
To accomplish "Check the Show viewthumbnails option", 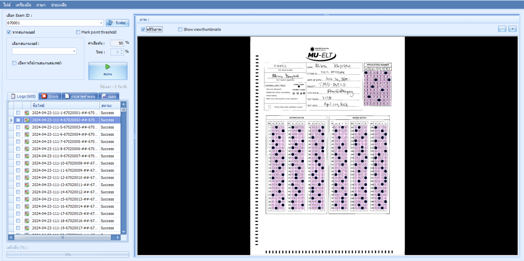I will tap(180, 29).
